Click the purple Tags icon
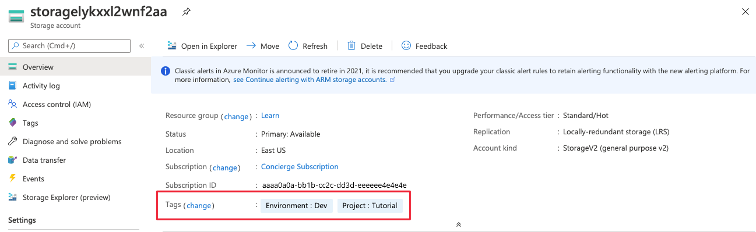Image resolution: width=756 pixels, height=232 pixels. pos(12,123)
